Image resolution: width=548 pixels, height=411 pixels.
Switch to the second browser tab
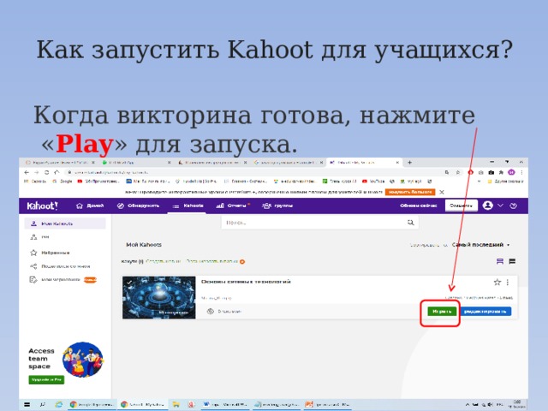135,163
